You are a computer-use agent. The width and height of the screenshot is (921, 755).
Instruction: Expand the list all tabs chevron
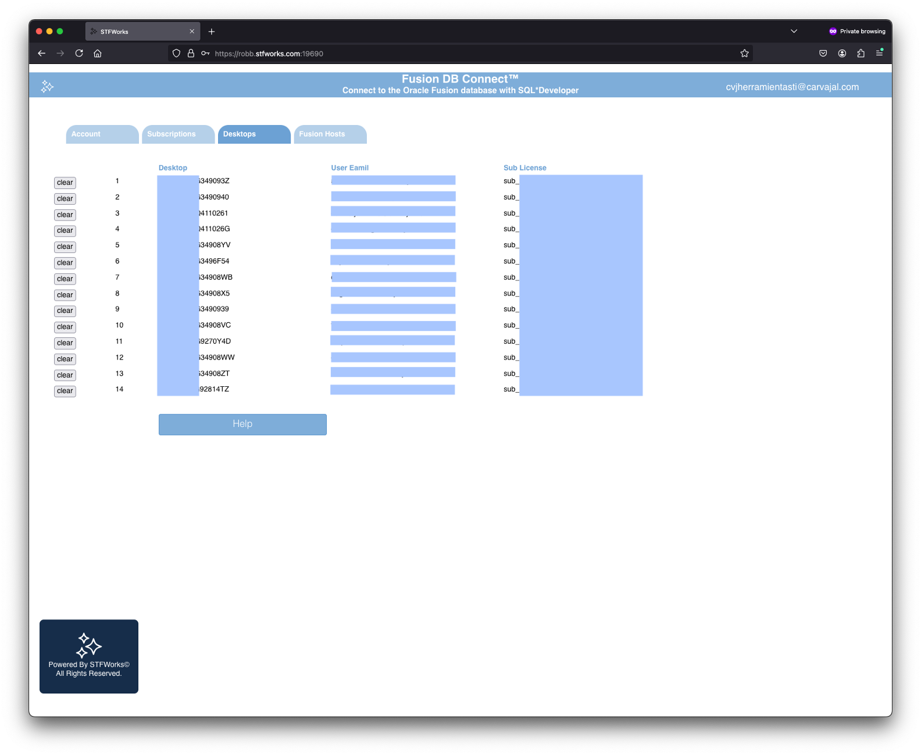(x=794, y=31)
